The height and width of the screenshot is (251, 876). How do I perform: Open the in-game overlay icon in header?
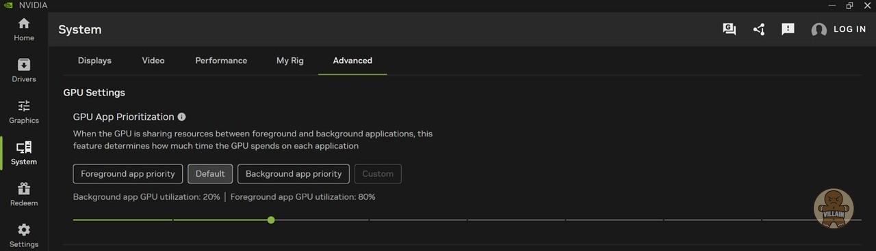pos(730,29)
